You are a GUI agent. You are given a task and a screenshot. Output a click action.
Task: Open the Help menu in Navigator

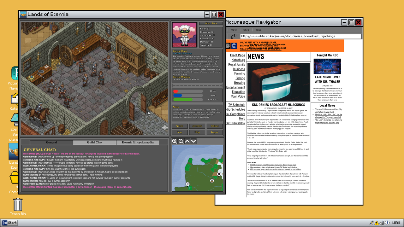point(258,30)
